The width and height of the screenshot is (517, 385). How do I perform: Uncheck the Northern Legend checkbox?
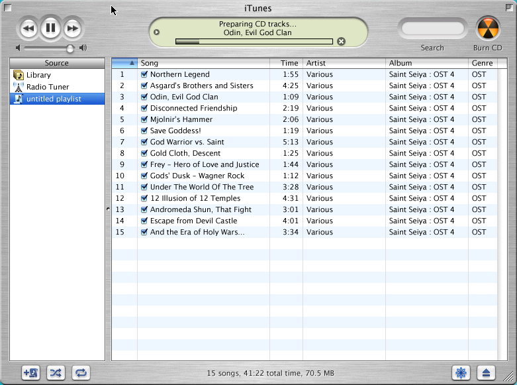point(144,74)
